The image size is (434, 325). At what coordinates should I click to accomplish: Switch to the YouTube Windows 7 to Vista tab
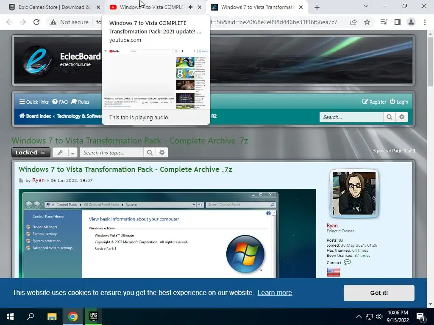coord(151,7)
